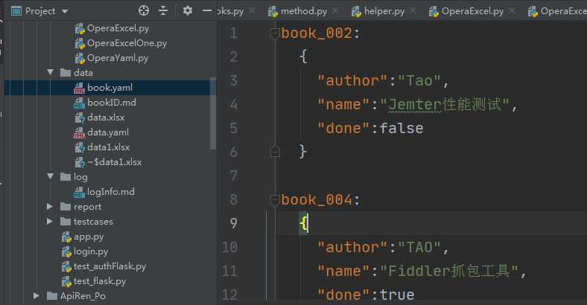Image resolution: width=587 pixels, height=305 pixels.
Task: Click the locate/select opened file target icon
Action: click(x=144, y=11)
